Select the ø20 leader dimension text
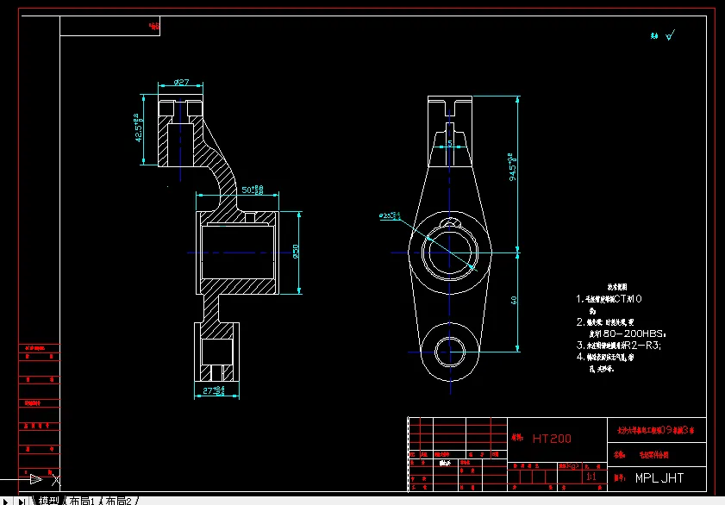The width and height of the screenshot is (725, 505). 390,215
